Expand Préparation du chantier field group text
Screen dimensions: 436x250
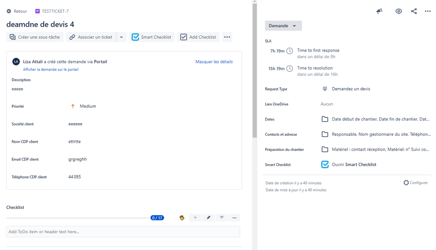pos(381,149)
